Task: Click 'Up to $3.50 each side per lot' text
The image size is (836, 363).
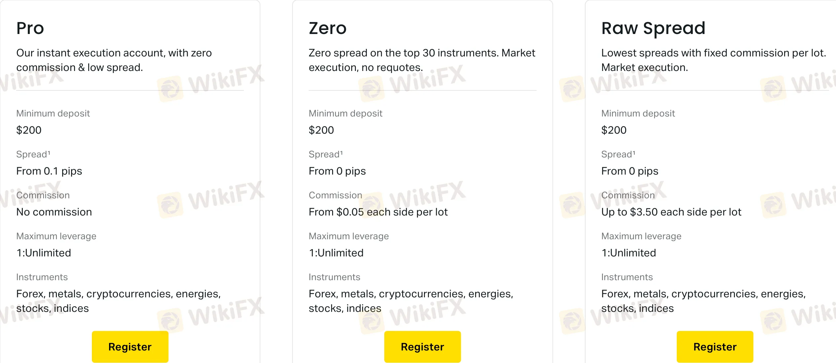Action: coord(671,212)
